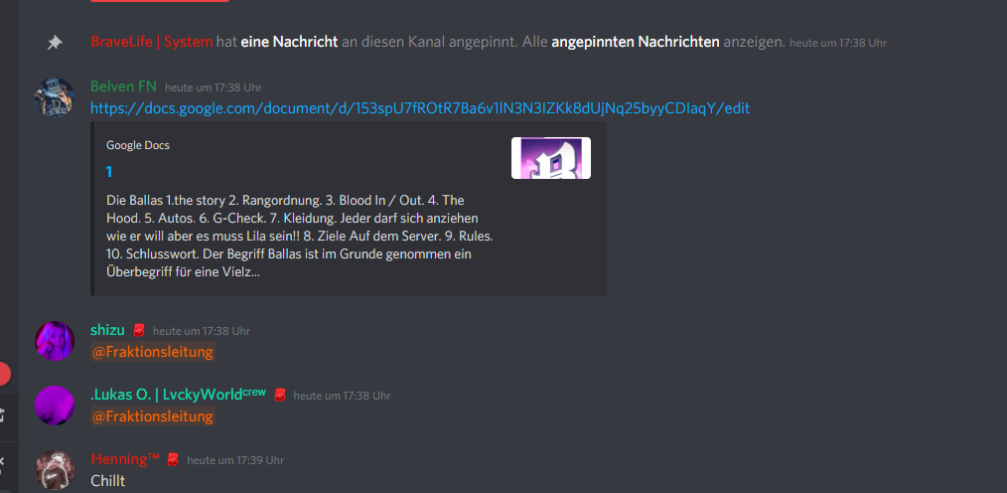1007x493 pixels.
Task: Click red badge next to shizu's name
Action: pos(139,331)
